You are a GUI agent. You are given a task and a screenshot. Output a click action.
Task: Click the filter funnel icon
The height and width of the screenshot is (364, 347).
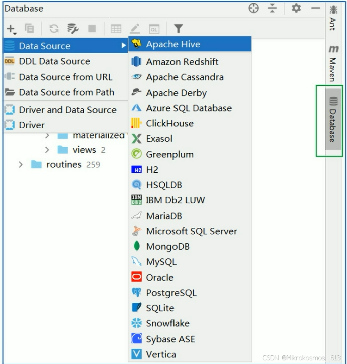pyautogui.click(x=179, y=29)
